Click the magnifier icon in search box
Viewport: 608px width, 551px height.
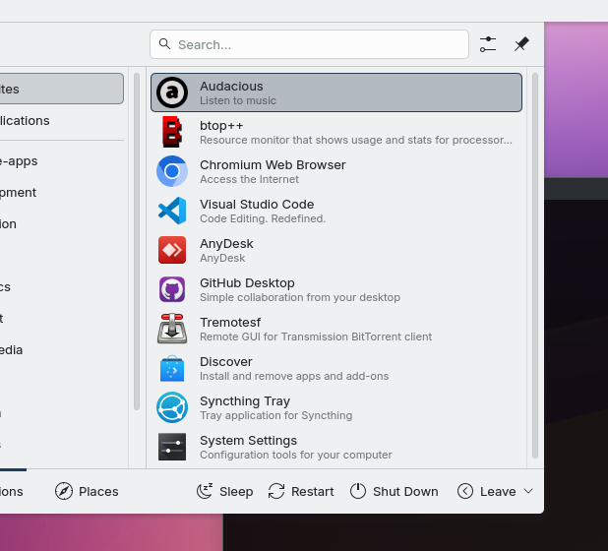pos(165,44)
